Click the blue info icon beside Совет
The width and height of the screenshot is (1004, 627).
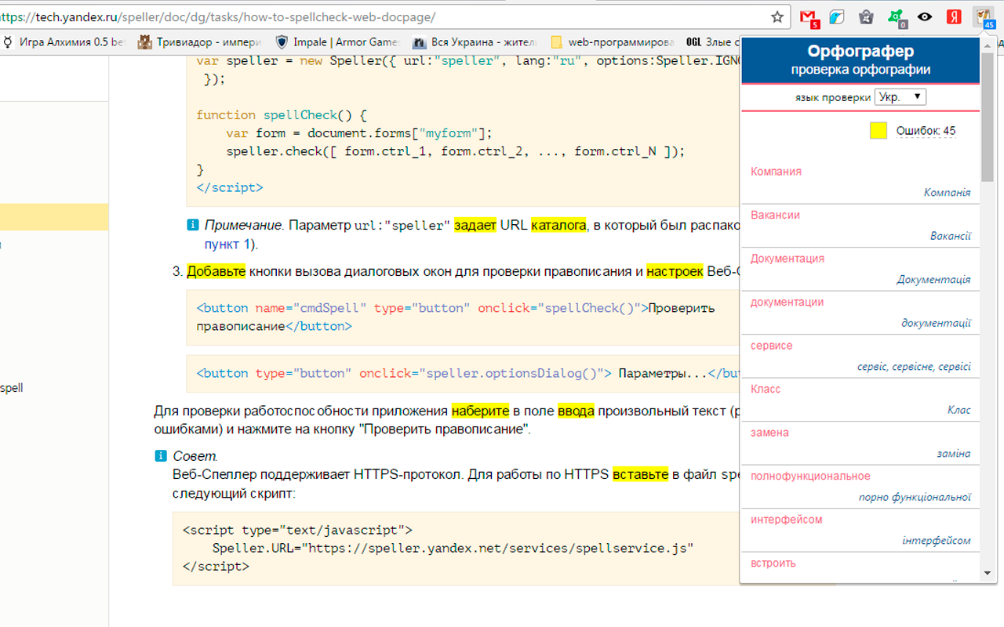(x=161, y=456)
